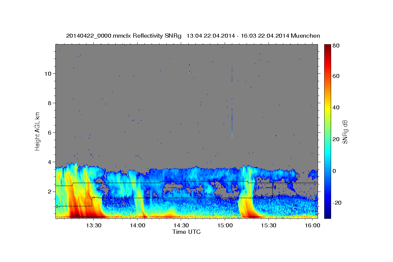393x262 pixels.
Task: Click the 14:00 time tick label
Action: pyautogui.click(x=138, y=225)
